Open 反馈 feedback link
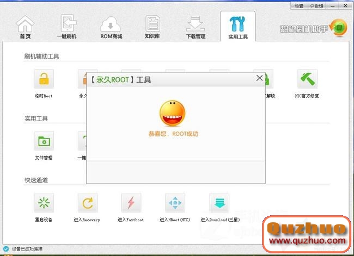 317,6
